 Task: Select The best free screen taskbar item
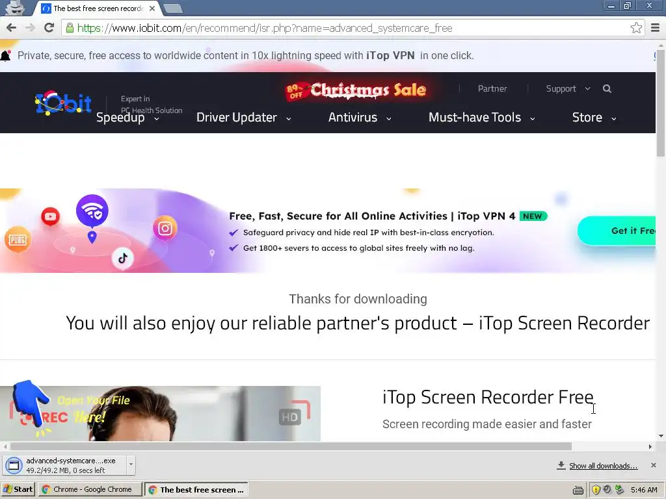196,489
